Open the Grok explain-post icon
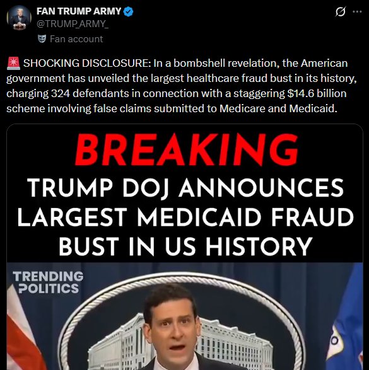369x370 pixels. tap(341, 11)
